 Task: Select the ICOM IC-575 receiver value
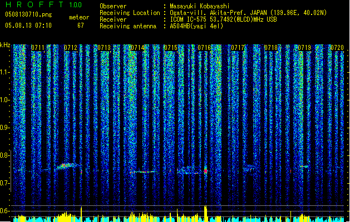(x=223, y=19)
